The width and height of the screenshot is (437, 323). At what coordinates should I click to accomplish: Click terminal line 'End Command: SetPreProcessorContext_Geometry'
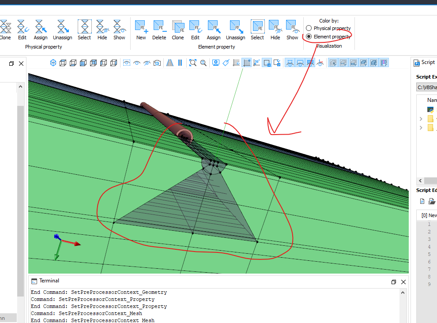(99, 292)
